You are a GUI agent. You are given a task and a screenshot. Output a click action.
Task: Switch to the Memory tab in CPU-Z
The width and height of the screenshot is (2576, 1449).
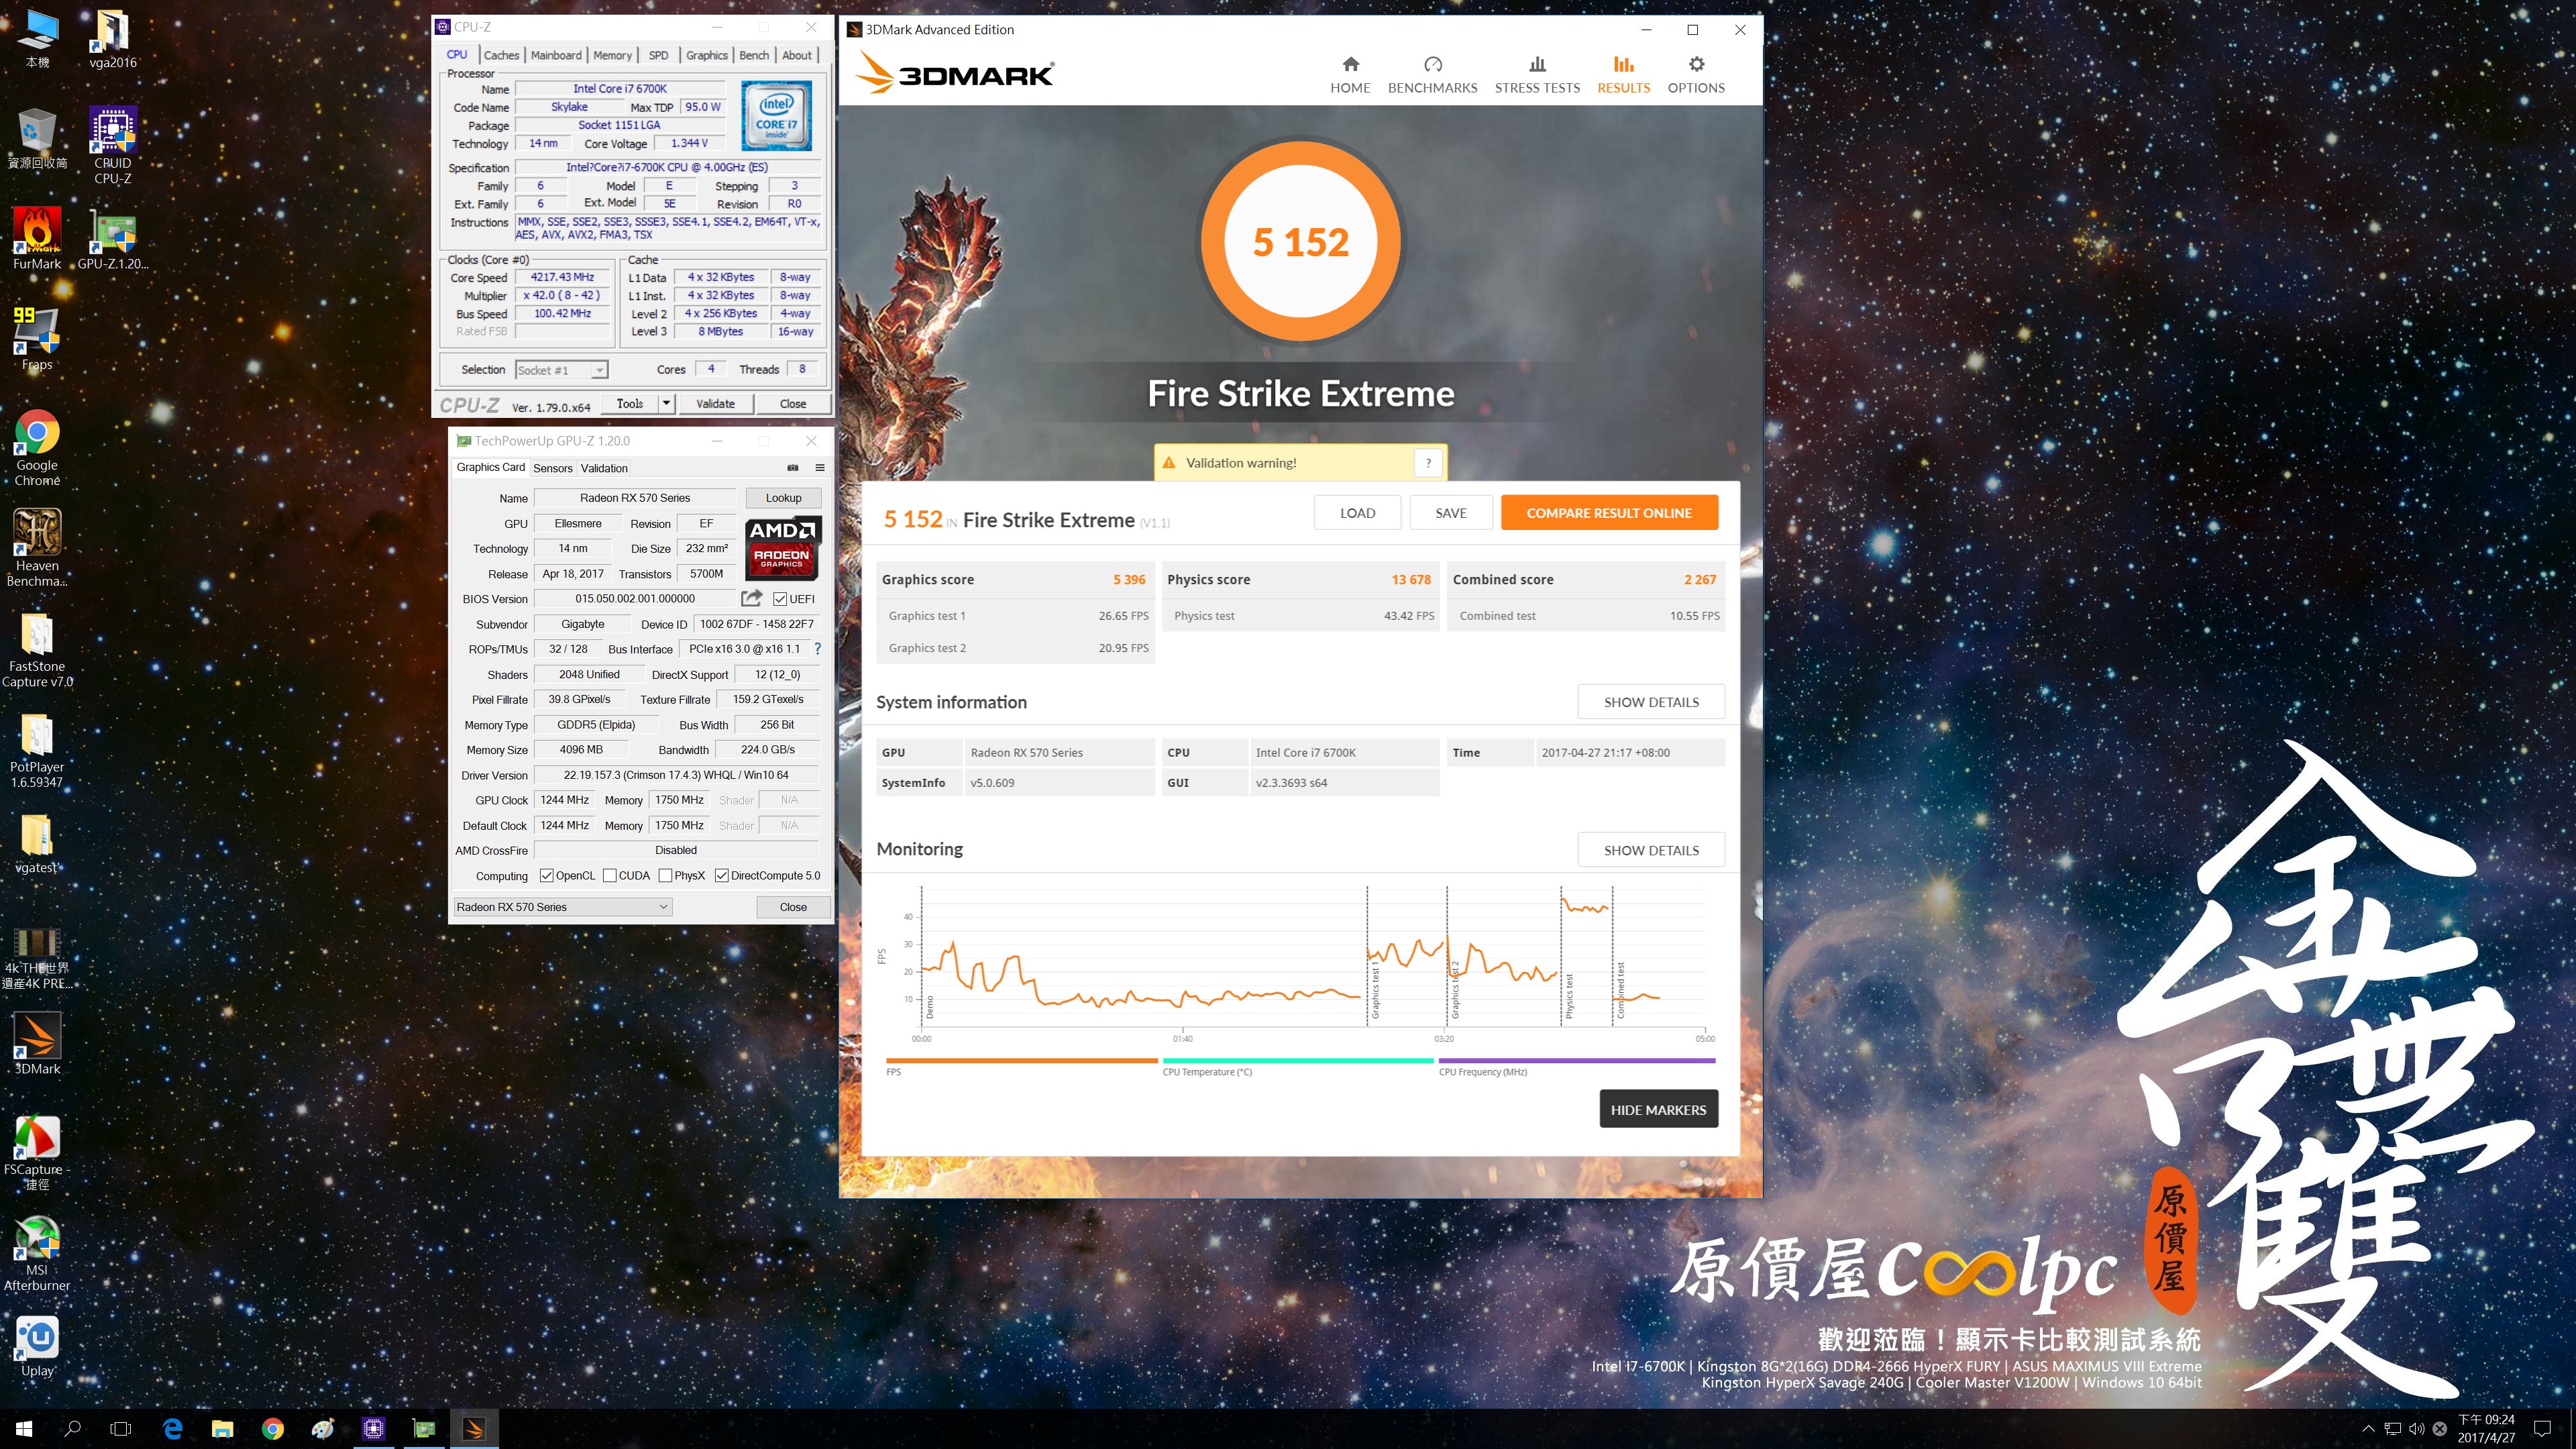(x=612, y=55)
